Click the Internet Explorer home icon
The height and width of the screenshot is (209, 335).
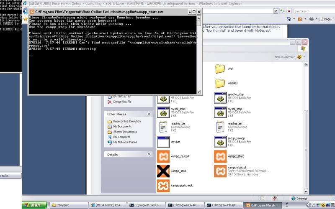[289, 19]
